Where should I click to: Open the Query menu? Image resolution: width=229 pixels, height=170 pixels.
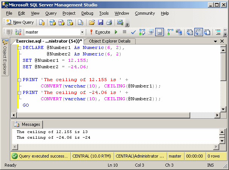click(x=51, y=13)
